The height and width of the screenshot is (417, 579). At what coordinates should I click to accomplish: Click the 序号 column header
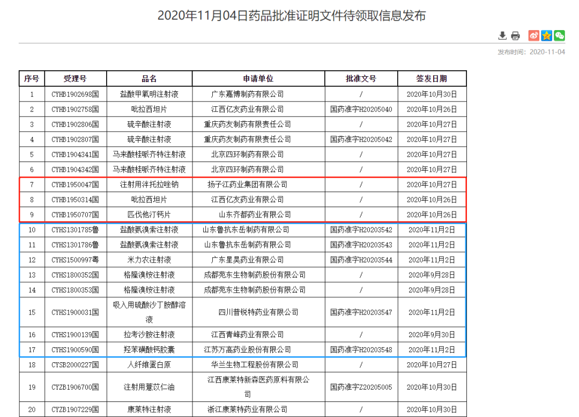click(32, 79)
